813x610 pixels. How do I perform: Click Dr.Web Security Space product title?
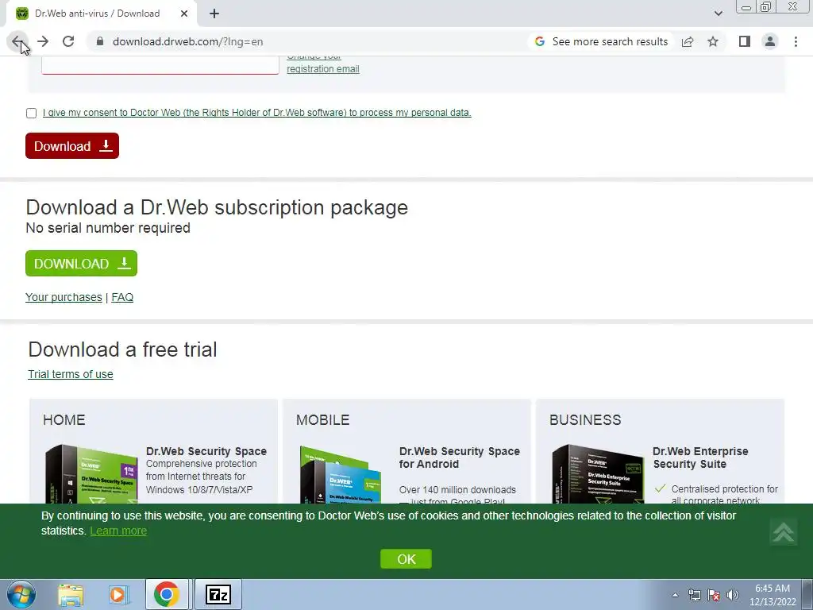tap(206, 451)
